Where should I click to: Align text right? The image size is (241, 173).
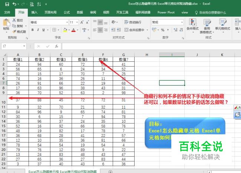click(x=106, y=30)
